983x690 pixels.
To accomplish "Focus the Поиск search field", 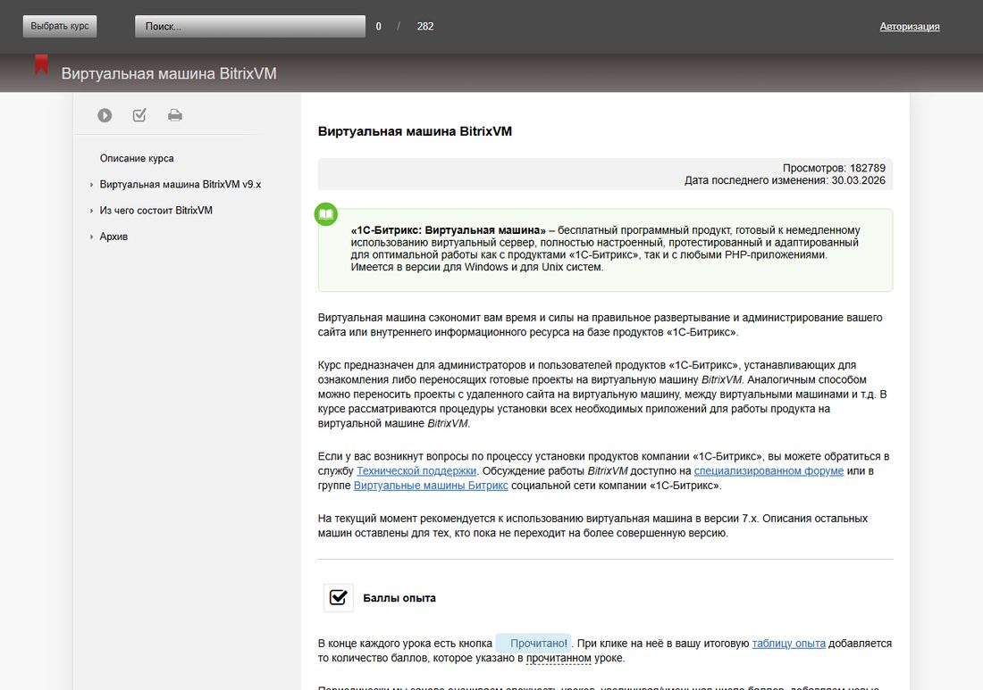I will coord(250,26).
